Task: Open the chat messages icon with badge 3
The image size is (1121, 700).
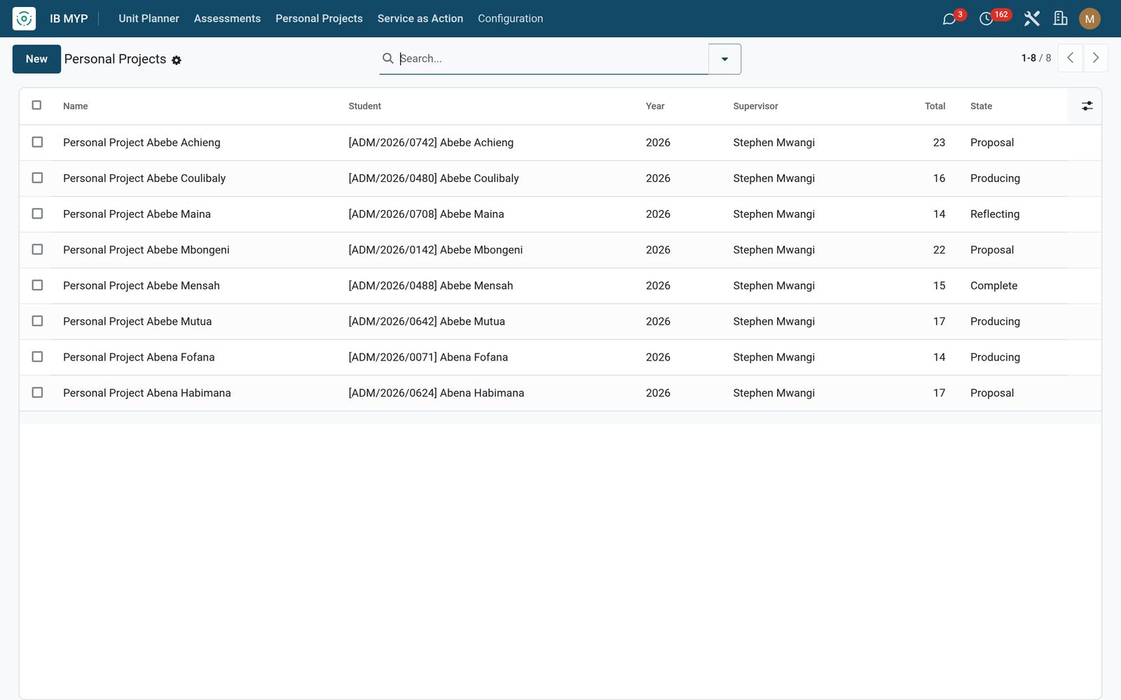Action: pos(949,19)
